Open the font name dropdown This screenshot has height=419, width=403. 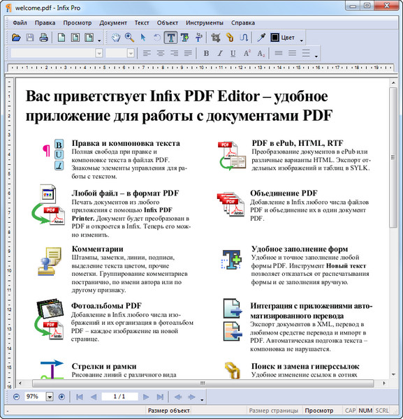(x=99, y=53)
